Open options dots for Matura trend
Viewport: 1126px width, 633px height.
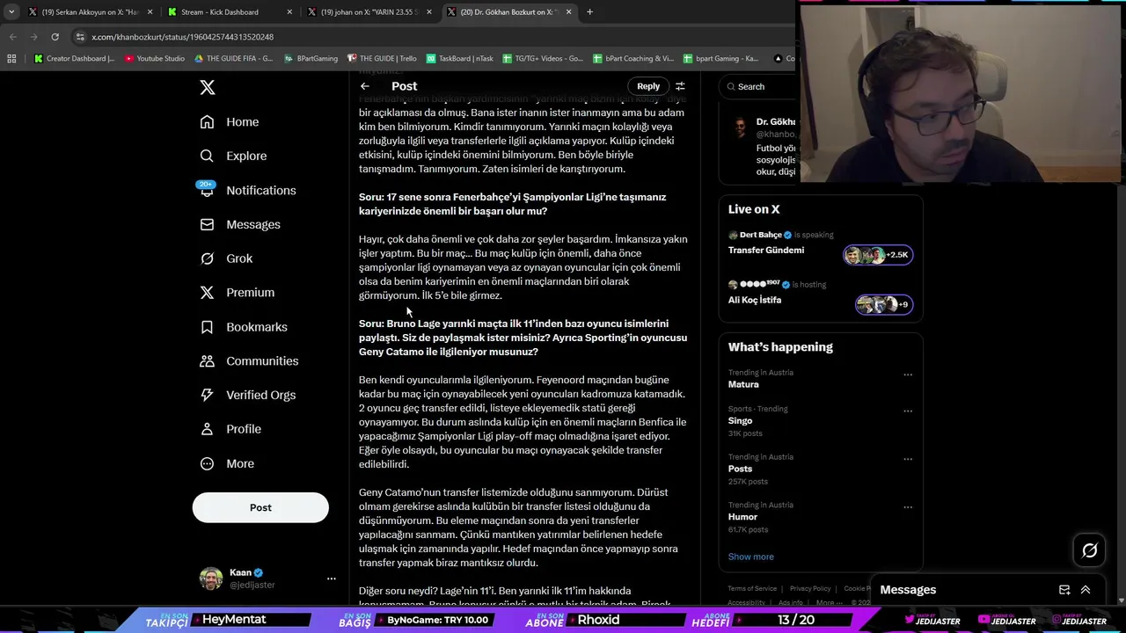point(907,375)
